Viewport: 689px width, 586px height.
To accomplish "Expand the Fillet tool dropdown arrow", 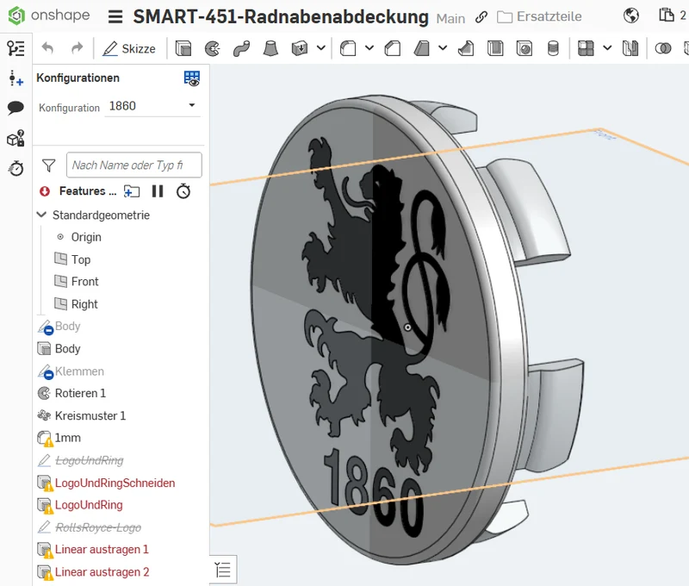I will (x=369, y=48).
